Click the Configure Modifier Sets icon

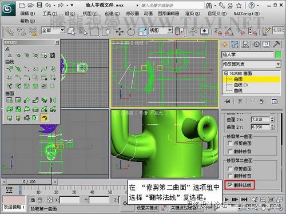click(x=275, y=101)
